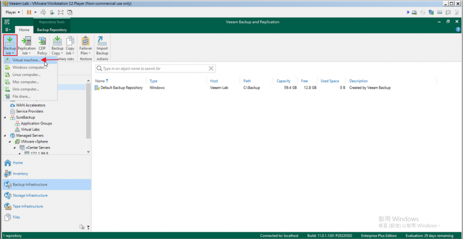The image size is (463, 239).
Task: Open the power options arrow beside pause
Action: pos(35,12)
